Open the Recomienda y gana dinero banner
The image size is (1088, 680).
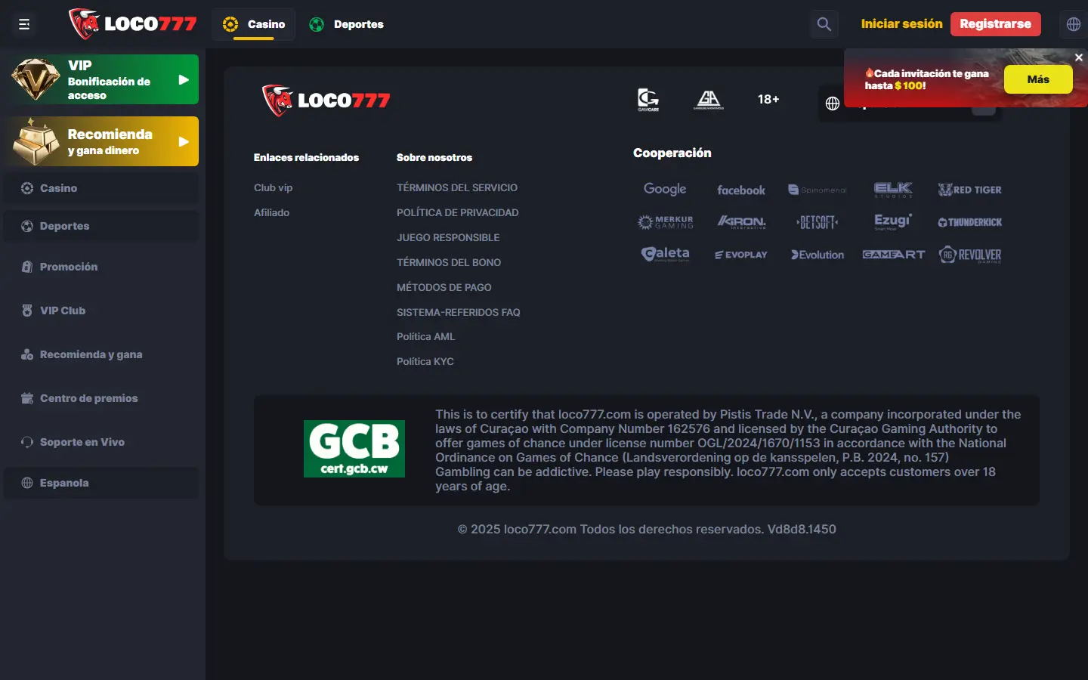pyautogui.click(x=101, y=141)
